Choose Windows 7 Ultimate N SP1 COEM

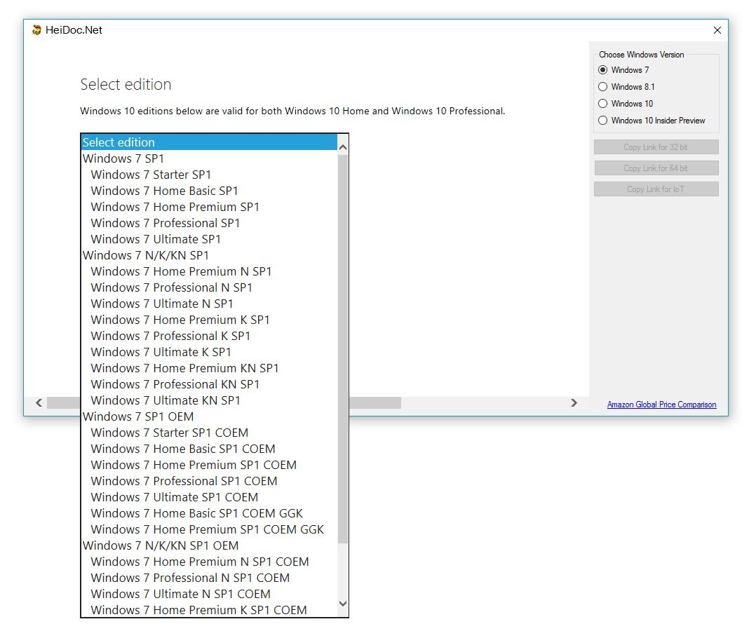[x=209, y=595]
